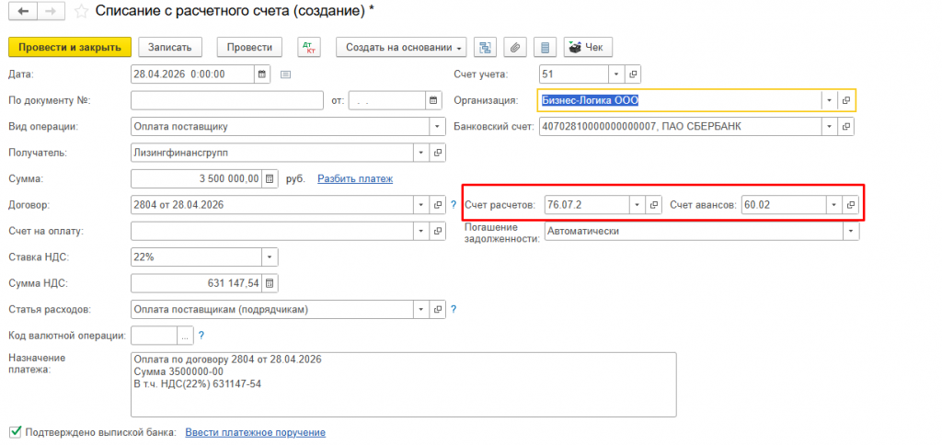Show Дт/Кт postings icon

pos(309,48)
